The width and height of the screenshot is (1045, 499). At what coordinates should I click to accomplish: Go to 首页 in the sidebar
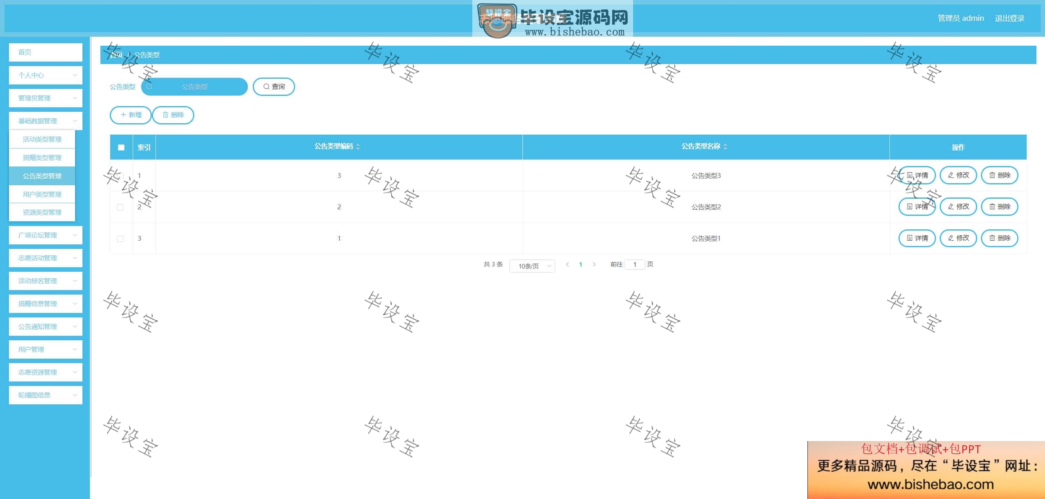tap(46, 52)
